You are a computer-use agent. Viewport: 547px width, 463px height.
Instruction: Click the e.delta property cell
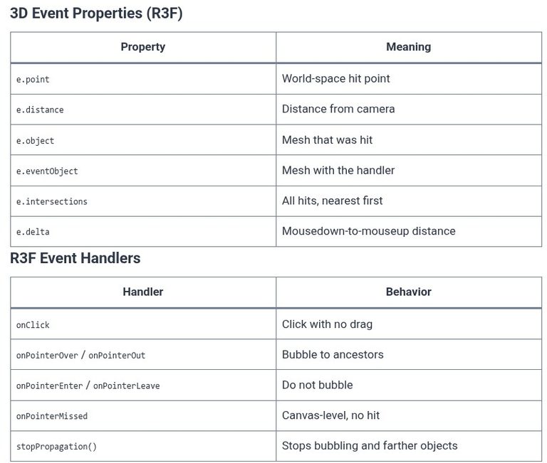tap(143, 232)
